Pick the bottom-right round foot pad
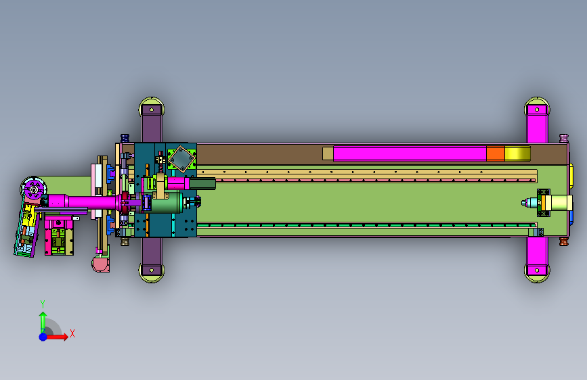This screenshot has height=380, width=587. [537, 274]
